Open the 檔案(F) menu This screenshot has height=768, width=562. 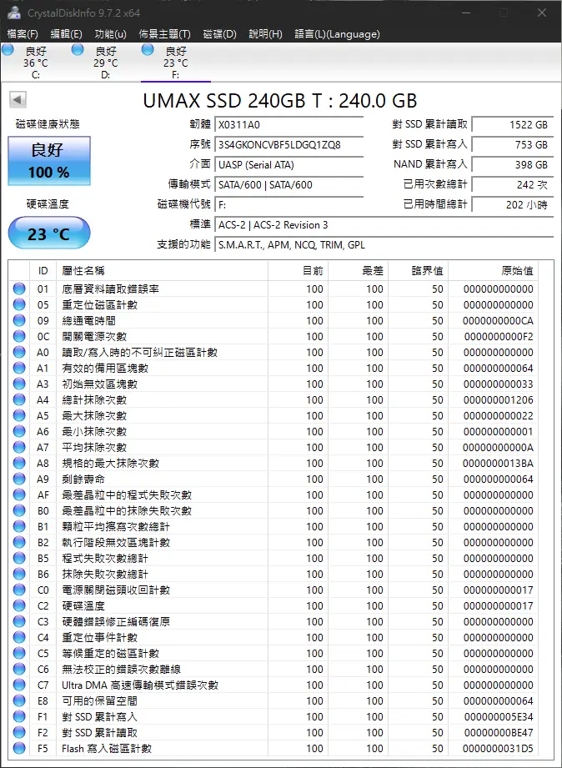click(23, 34)
